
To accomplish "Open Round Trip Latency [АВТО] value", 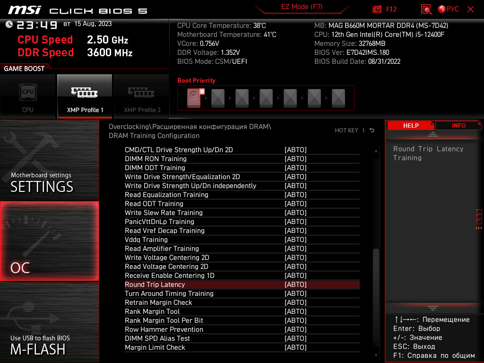I will pos(295,285).
